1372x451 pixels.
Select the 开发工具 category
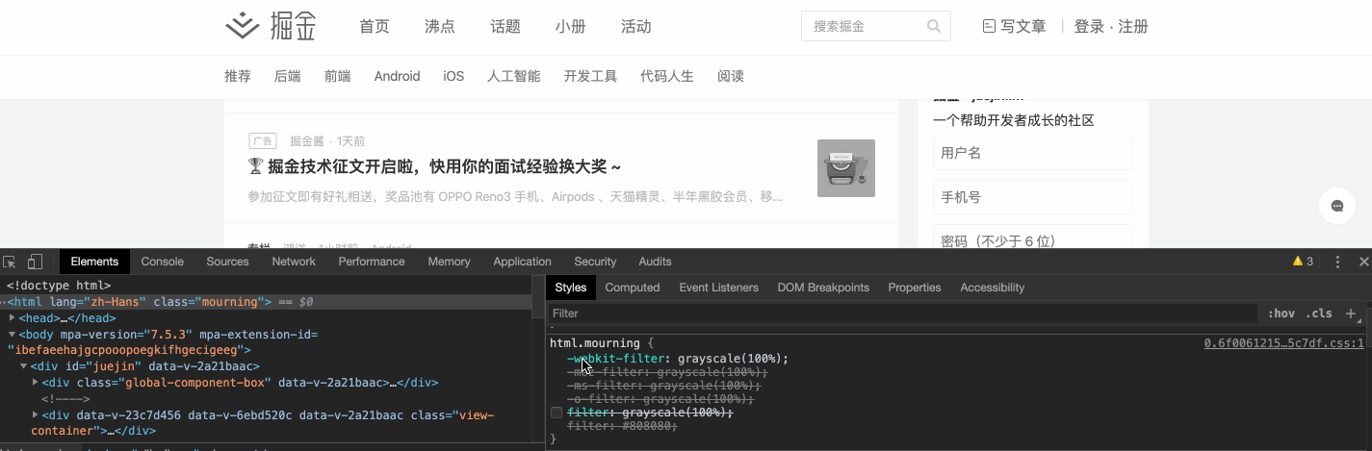(x=590, y=76)
